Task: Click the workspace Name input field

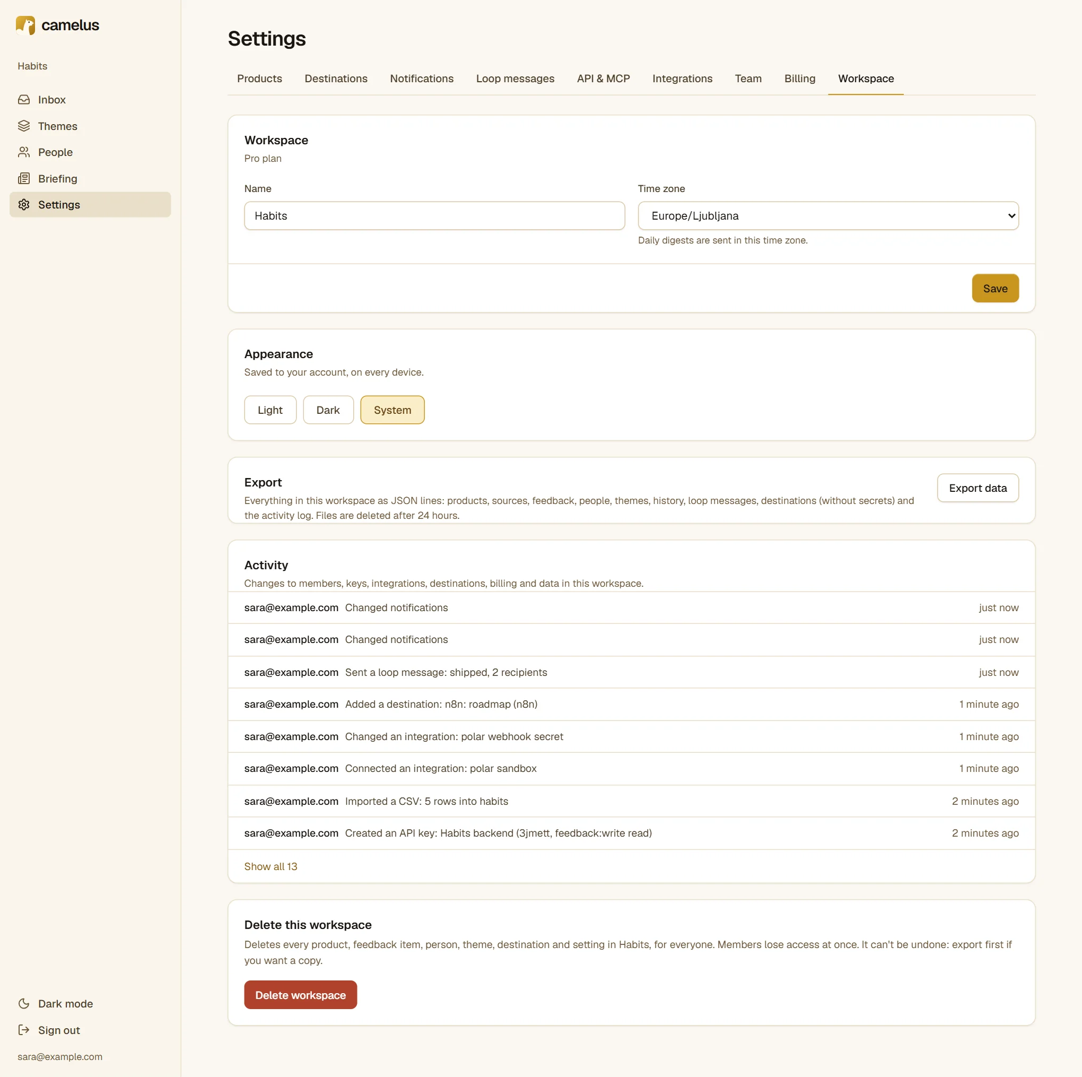Action: pos(434,215)
